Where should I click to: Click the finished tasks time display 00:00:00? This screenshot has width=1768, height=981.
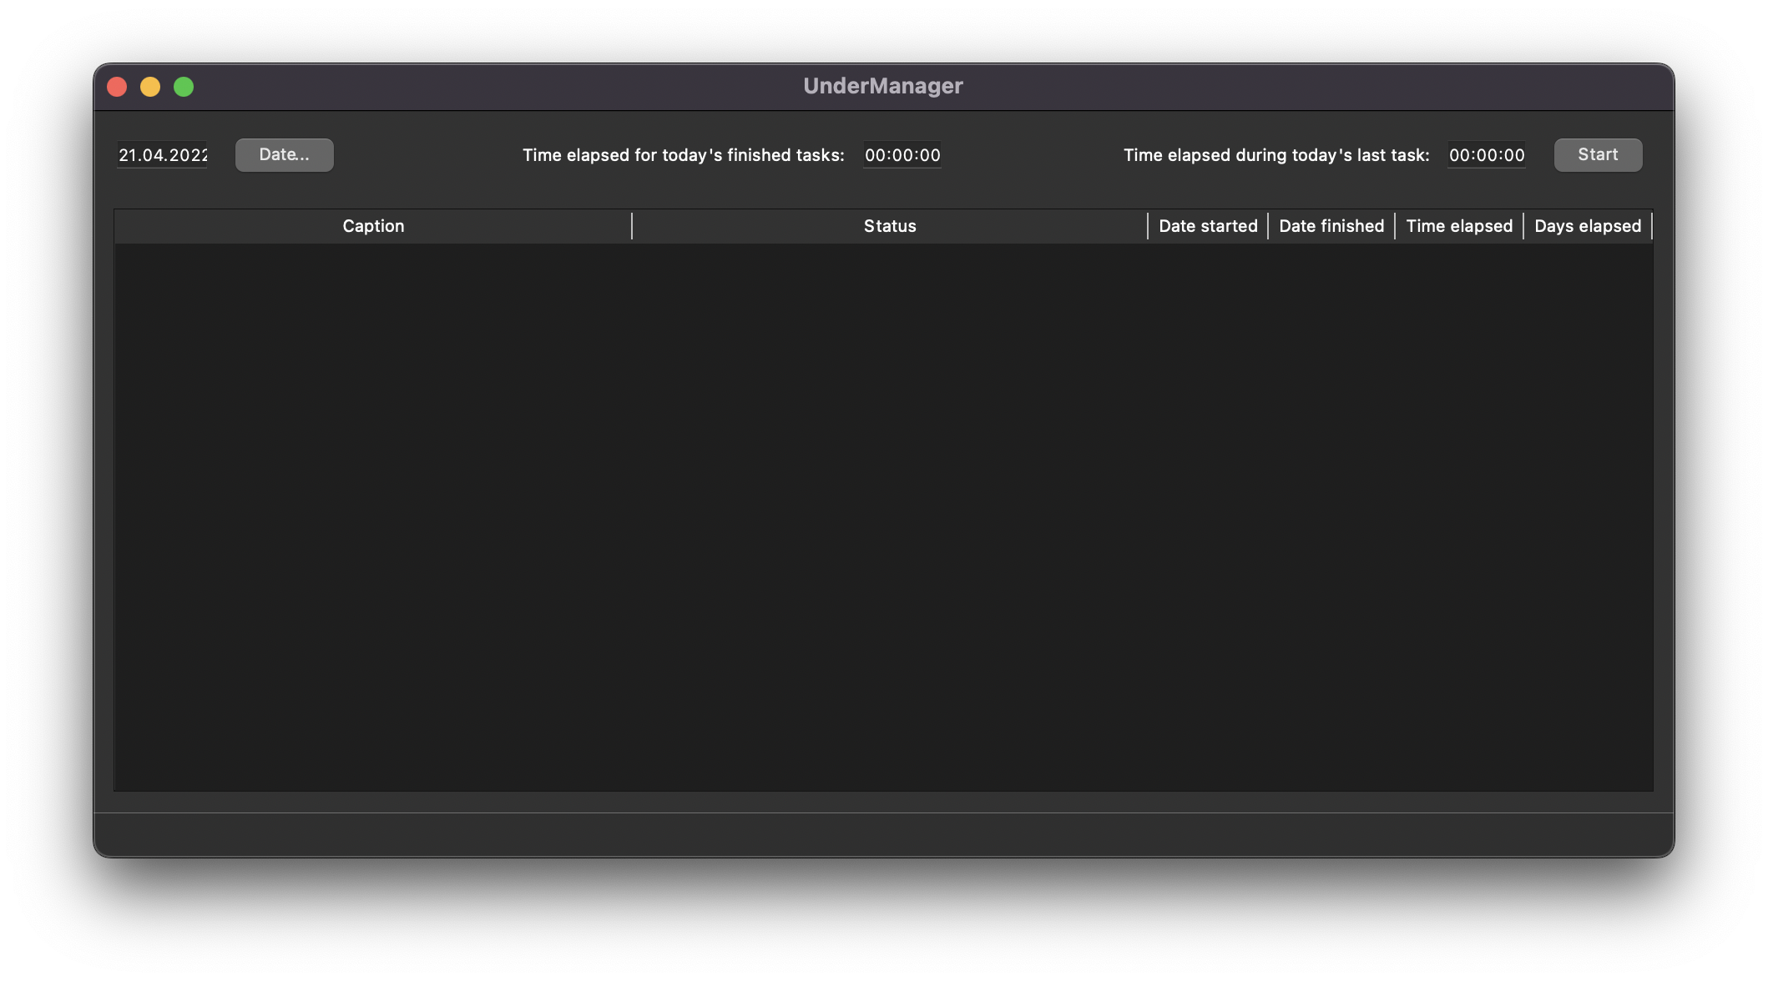902,154
